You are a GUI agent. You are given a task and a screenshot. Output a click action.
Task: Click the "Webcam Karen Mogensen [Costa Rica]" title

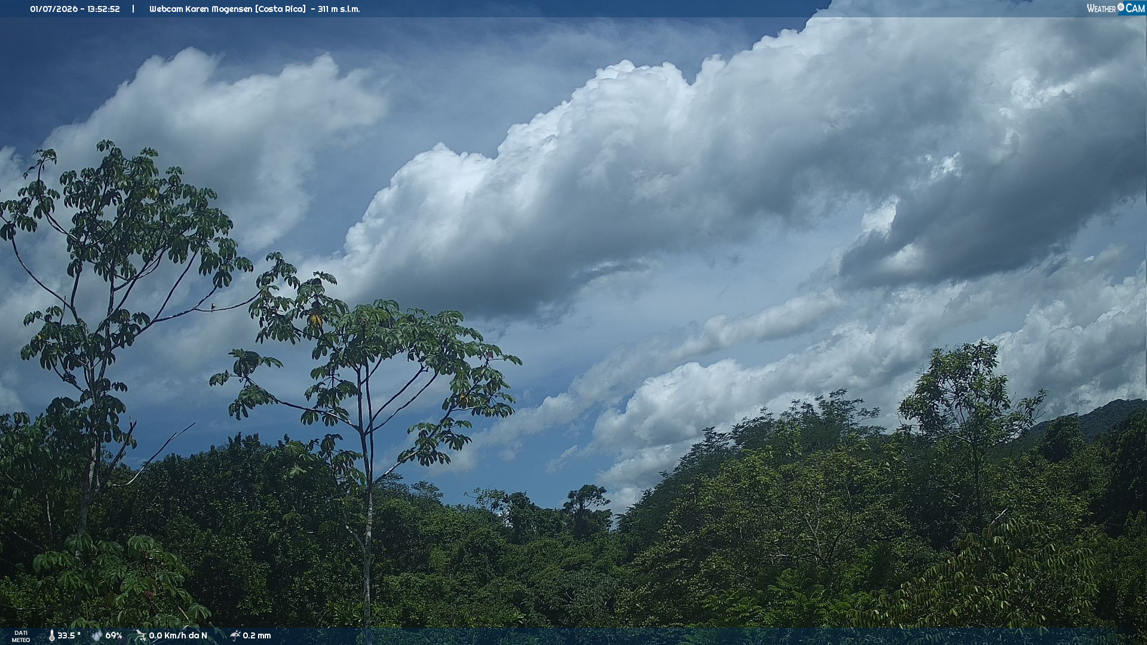(x=228, y=9)
